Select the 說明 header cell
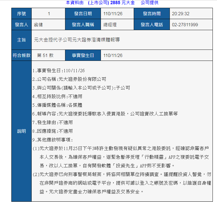Image resolution: width=217 pixels, height=202 pixels. [x=21, y=131]
